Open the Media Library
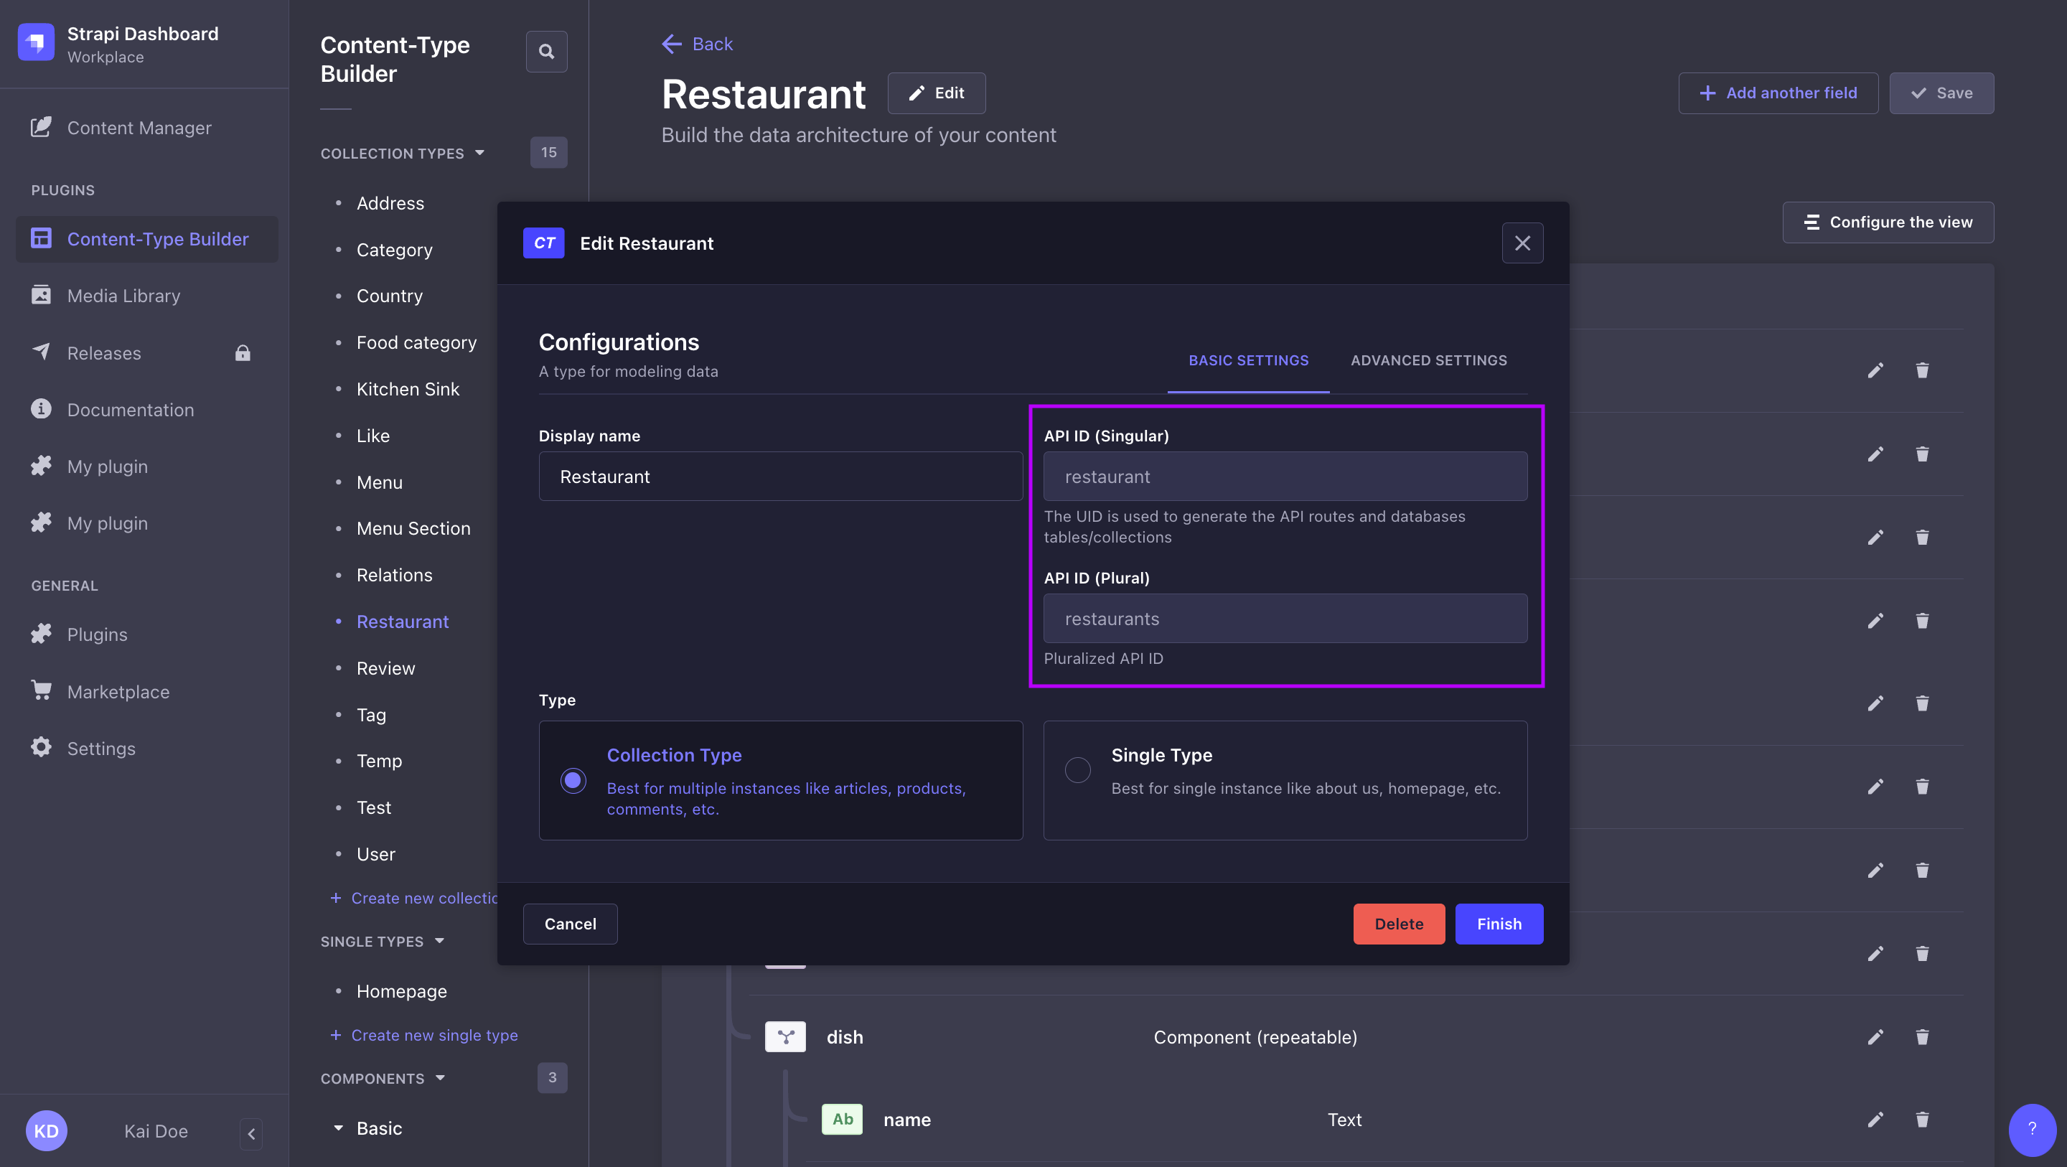Screen dimensions: 2067x1167 123,296
